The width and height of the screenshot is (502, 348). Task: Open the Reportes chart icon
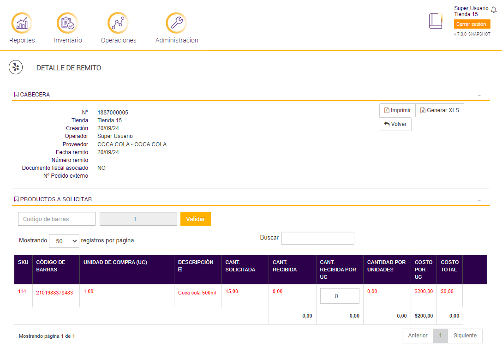coord(22,23)
